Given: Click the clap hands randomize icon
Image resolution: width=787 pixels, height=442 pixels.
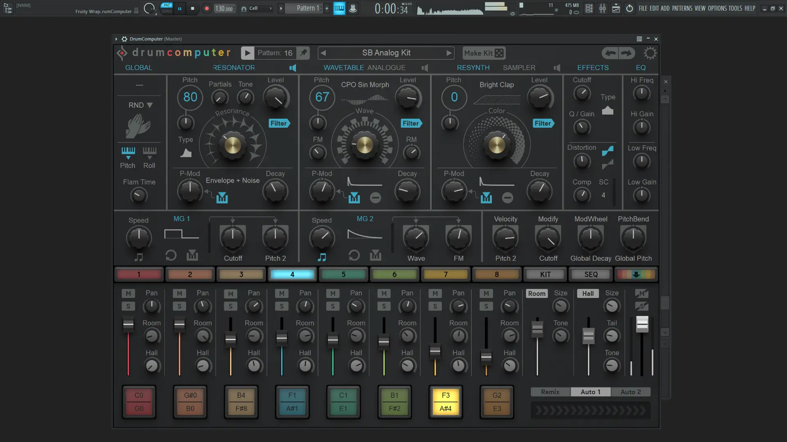Looking at the screenshot, I should 139,127.
